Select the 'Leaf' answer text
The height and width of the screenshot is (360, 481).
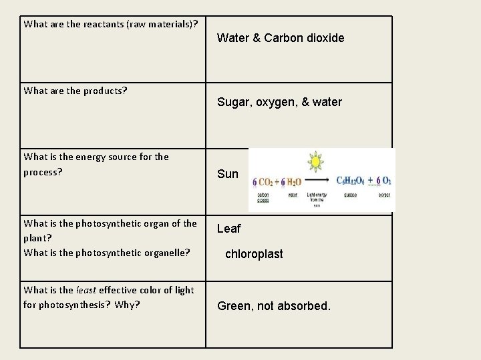point(228,229)
